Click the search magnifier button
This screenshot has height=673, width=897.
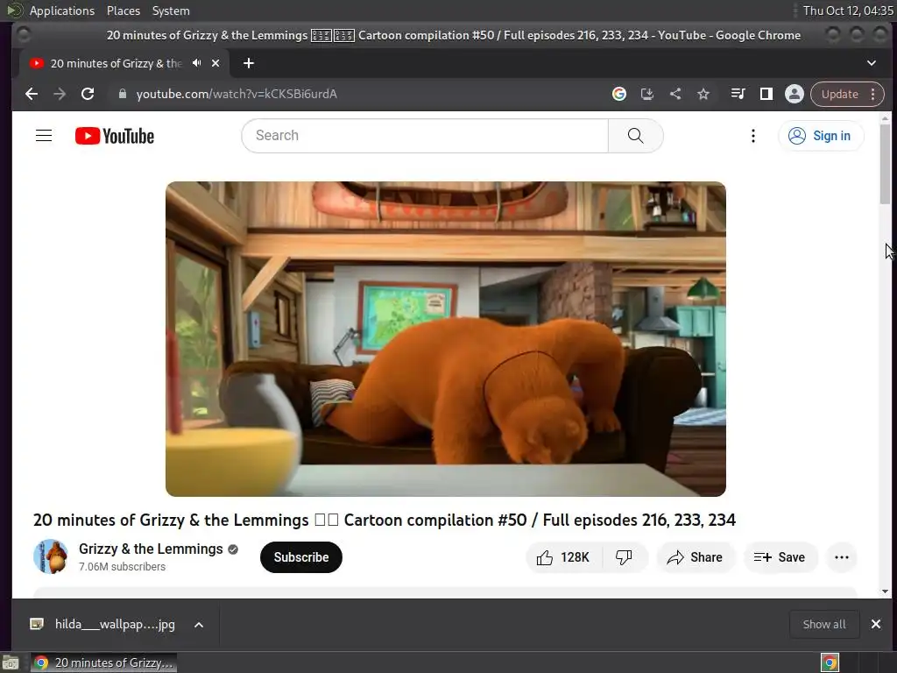[x=636, y=136]
